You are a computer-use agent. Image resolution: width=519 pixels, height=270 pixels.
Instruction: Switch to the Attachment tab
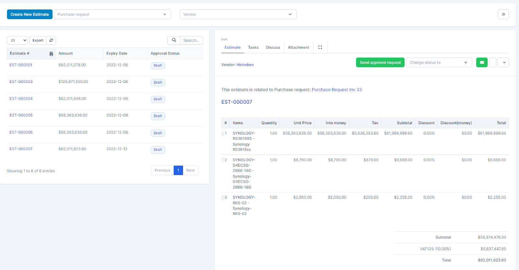coord(298,47)
